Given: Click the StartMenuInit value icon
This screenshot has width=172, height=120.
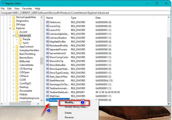Looking at the screenshot, I should [47, 80].
